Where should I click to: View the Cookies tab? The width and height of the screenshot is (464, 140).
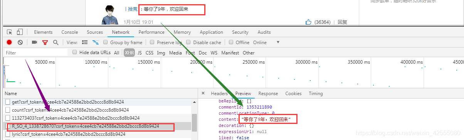tap(293, 94)
